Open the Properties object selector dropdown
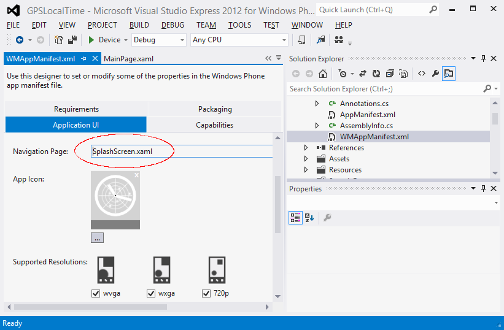Viewport: 504px width, 330px height. click(496, 203)
